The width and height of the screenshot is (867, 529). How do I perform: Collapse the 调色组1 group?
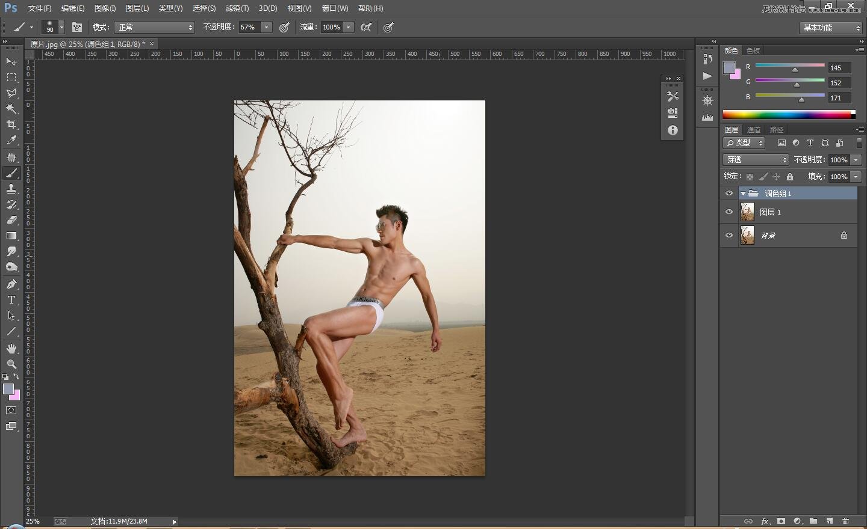coord(743,194)
